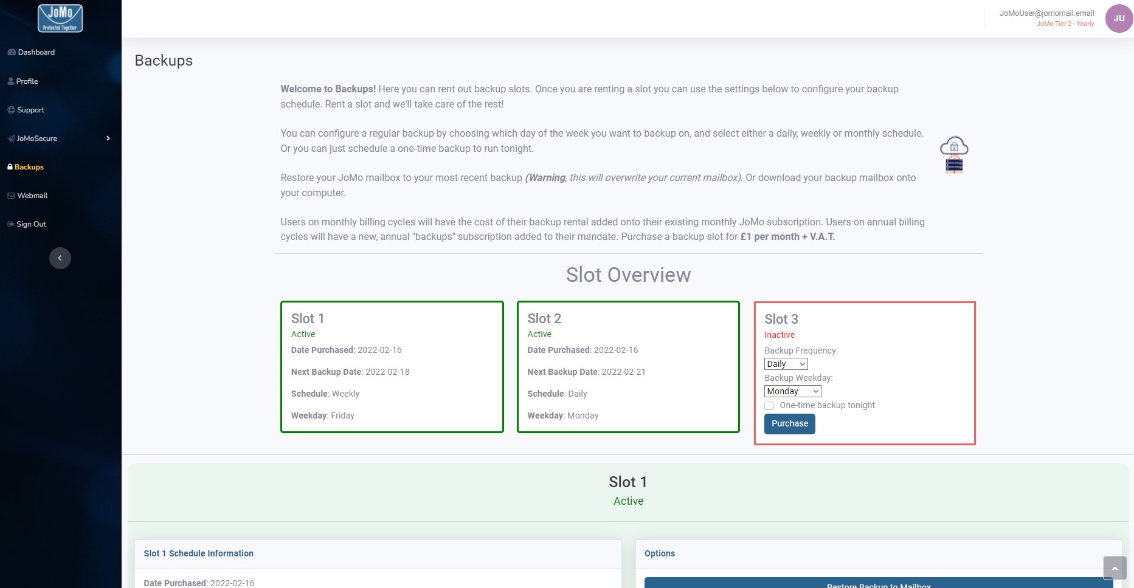Open the Backup Weekday dropdown in Slot 3
1134x588 pixels.
pyautogui.click(x=792, y=391)
